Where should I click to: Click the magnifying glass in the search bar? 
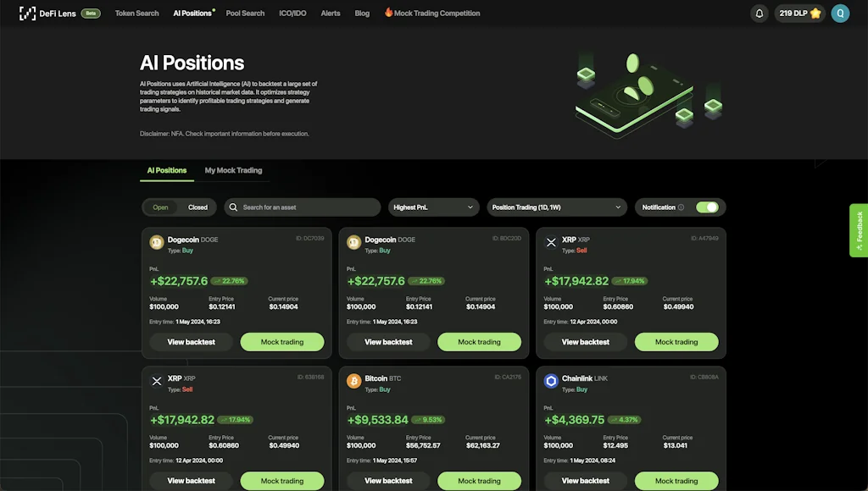tap(232, 207)
